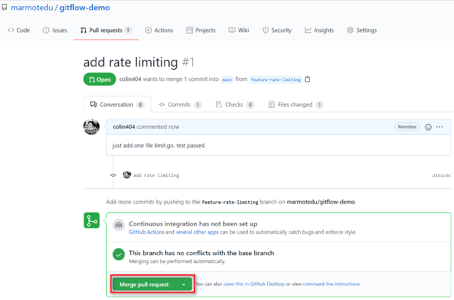454x300 pixels.
Task: Click the green check status icon
Action: click(x=119, y=255)
